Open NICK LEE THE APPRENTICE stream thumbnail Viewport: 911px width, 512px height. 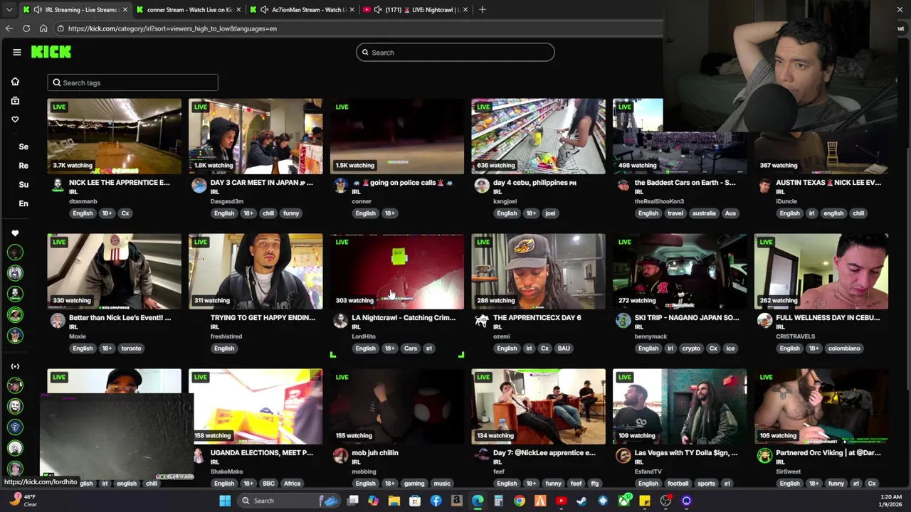(114, 137)
